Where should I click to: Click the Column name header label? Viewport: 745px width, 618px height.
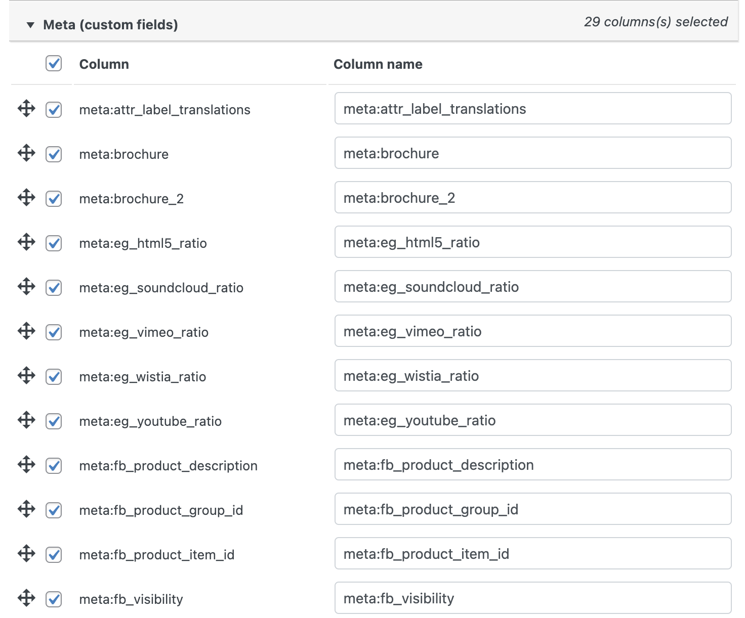coord(378,64)
